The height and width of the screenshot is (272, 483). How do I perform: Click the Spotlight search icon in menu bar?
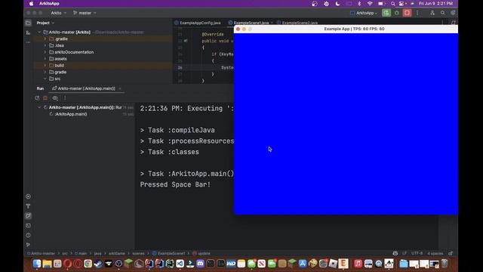[x=392, y=4]
